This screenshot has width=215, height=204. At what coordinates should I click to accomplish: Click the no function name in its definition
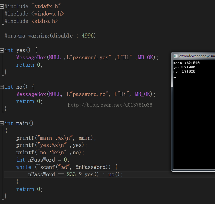[x=19, y=87]
